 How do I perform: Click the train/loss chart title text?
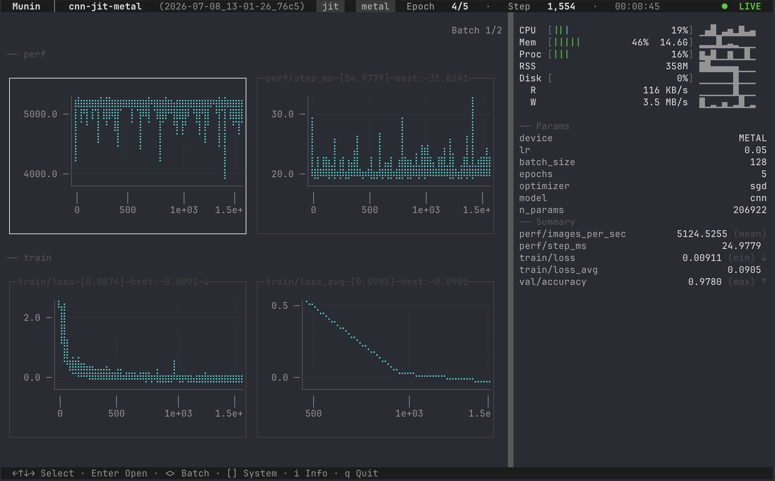click(x=114, y=282)
